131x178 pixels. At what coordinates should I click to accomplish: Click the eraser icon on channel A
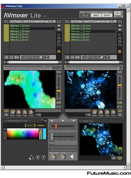click(41, 57)
